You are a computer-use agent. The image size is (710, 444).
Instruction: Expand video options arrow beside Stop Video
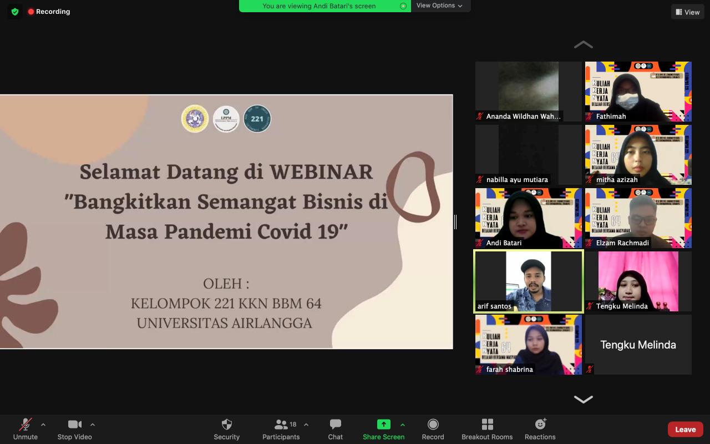pos(93,425)
